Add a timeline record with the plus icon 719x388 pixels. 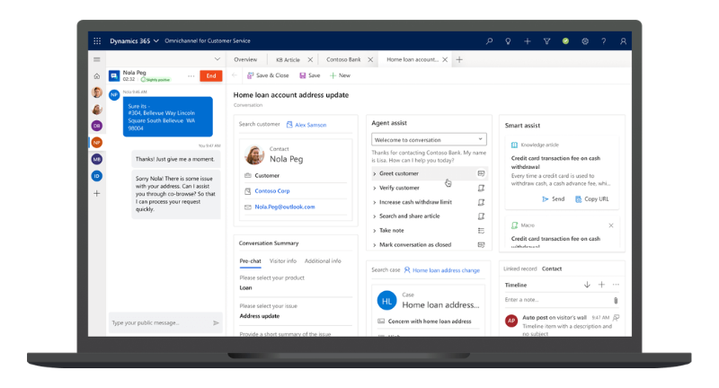pos(601,285)
